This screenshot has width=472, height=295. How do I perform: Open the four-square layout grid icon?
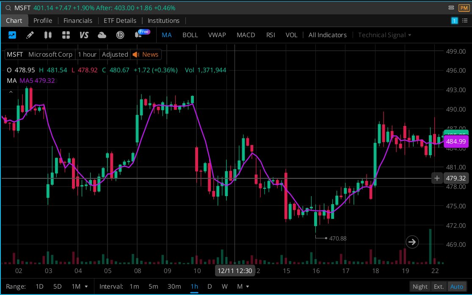coord(66,35)
